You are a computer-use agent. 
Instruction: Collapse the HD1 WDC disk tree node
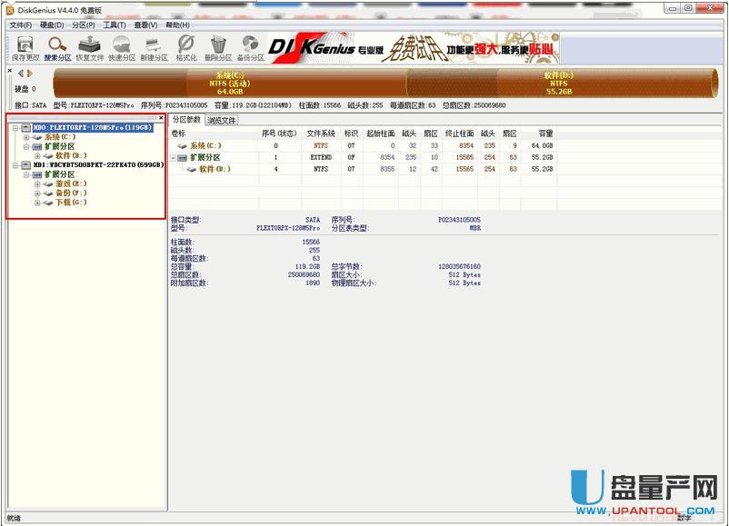tap(15, 165)
